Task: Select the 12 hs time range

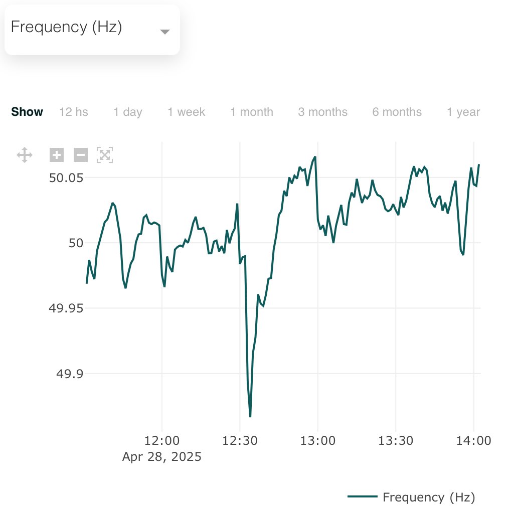Action: pyautogui.click(x=73, y=112)
